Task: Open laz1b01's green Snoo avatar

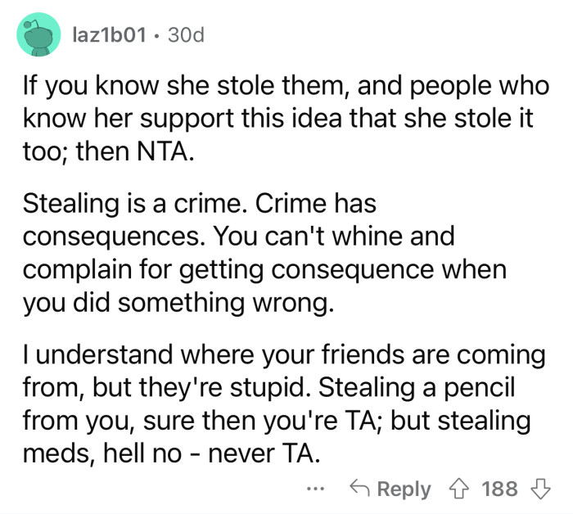Action: coord(38,34)
